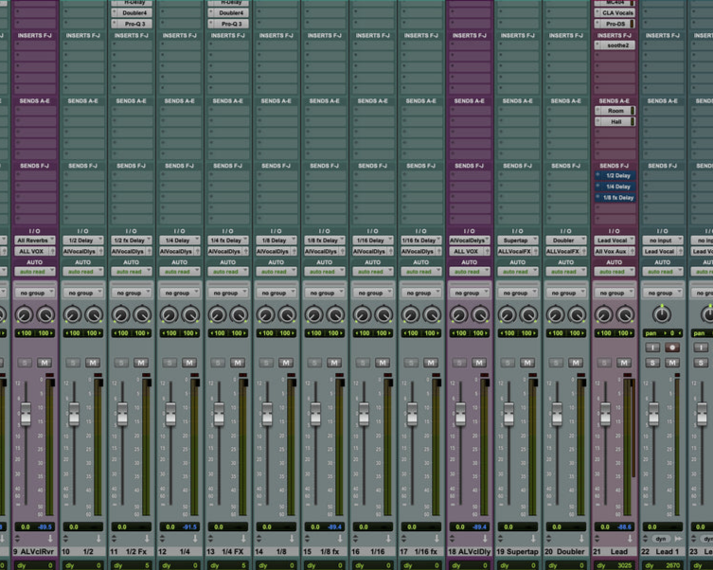The height and width of the screenshot is (570, 713).
Task: Click the down-arrow icon on 21 Lead strip
Action: point(630,539)
